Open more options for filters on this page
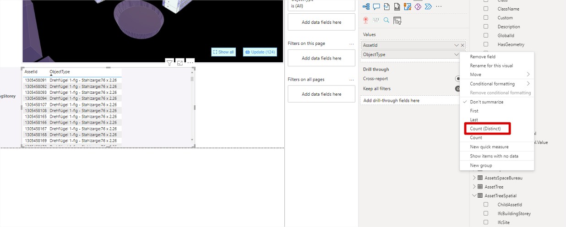Viewport: 566px width, 227px height. (x=352, y=44)
